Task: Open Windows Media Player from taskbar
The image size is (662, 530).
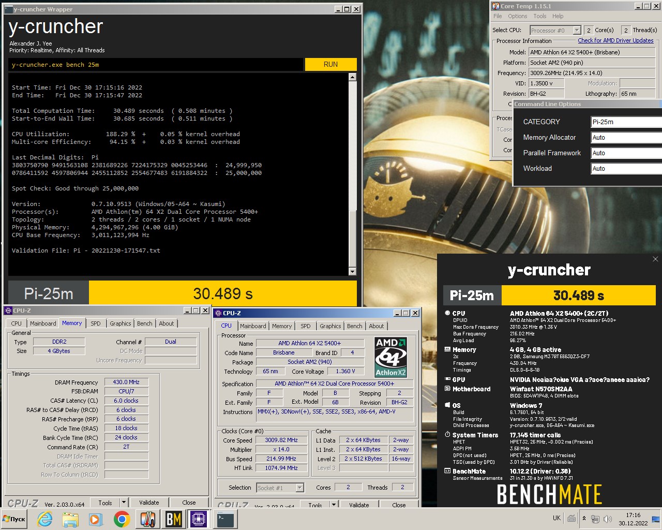Action: 95,519
